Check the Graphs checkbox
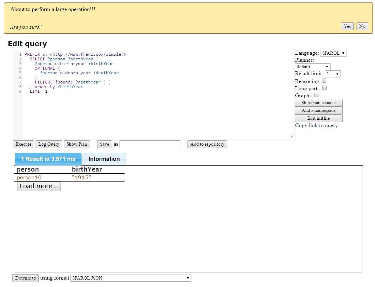 pos(316,95)
